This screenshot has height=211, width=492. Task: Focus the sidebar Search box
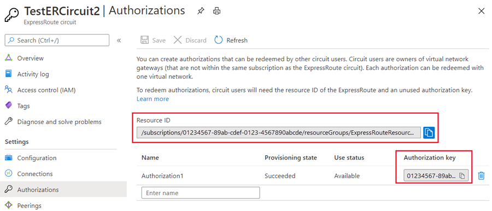click(57, 40)
